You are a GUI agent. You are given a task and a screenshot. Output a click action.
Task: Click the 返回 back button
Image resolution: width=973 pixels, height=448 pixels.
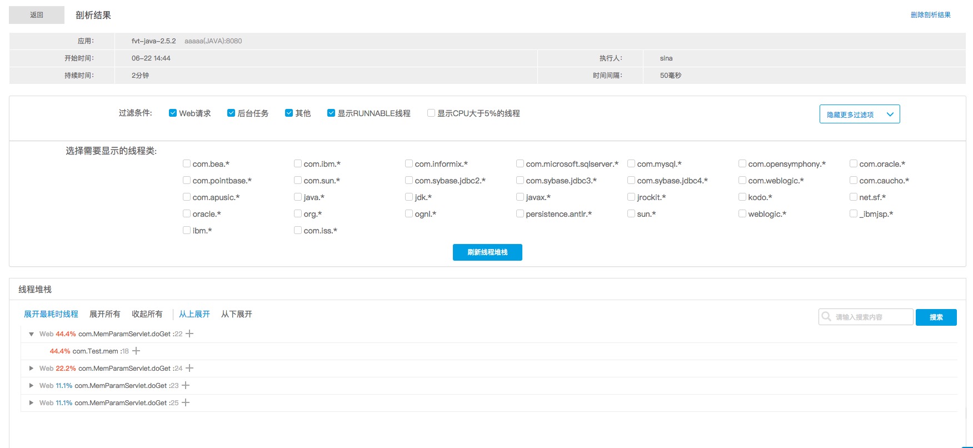(x=37, y=15)
